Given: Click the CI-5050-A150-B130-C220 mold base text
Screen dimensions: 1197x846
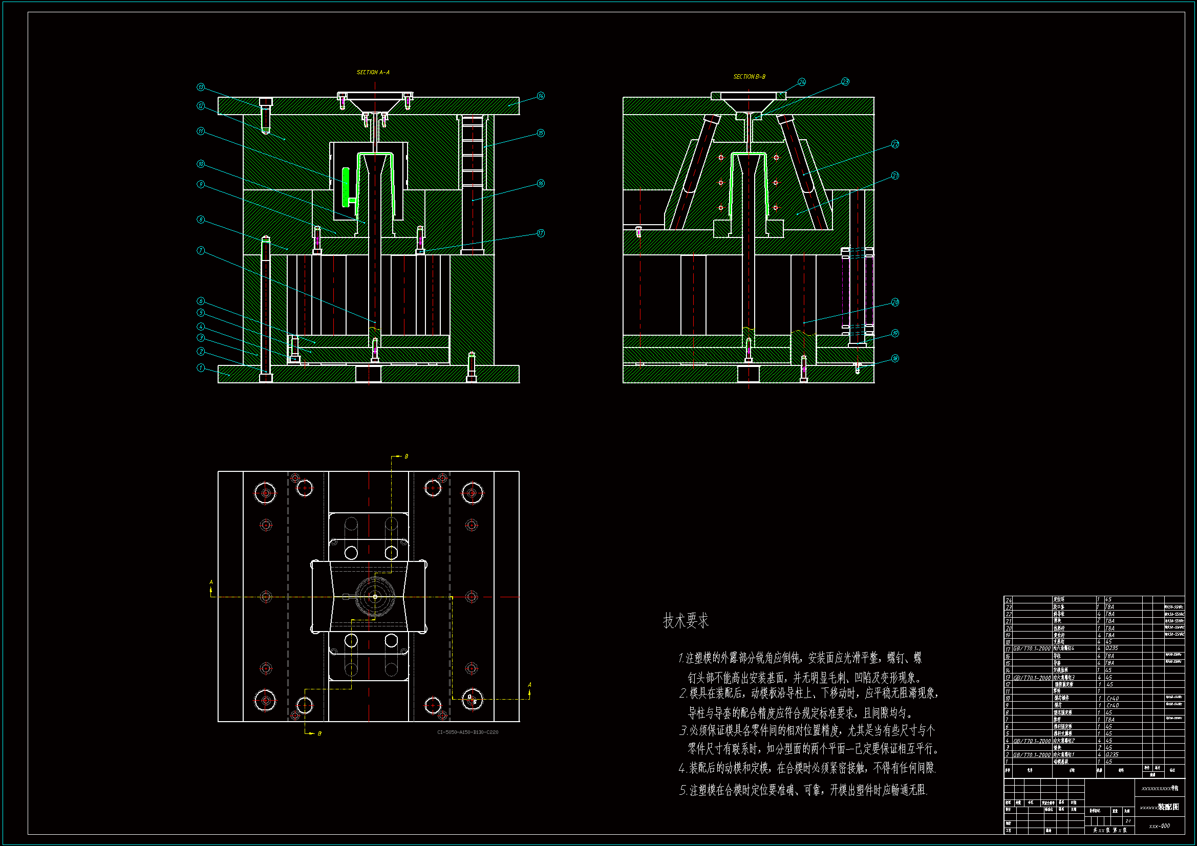Looking at the screenshot, I should [467, 732].
